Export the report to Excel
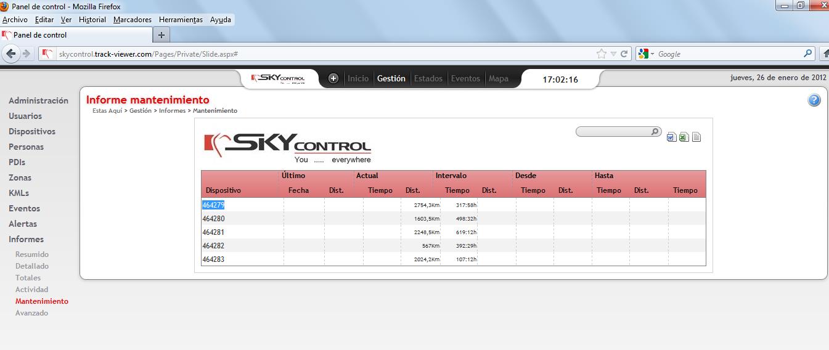 (684, 137)
